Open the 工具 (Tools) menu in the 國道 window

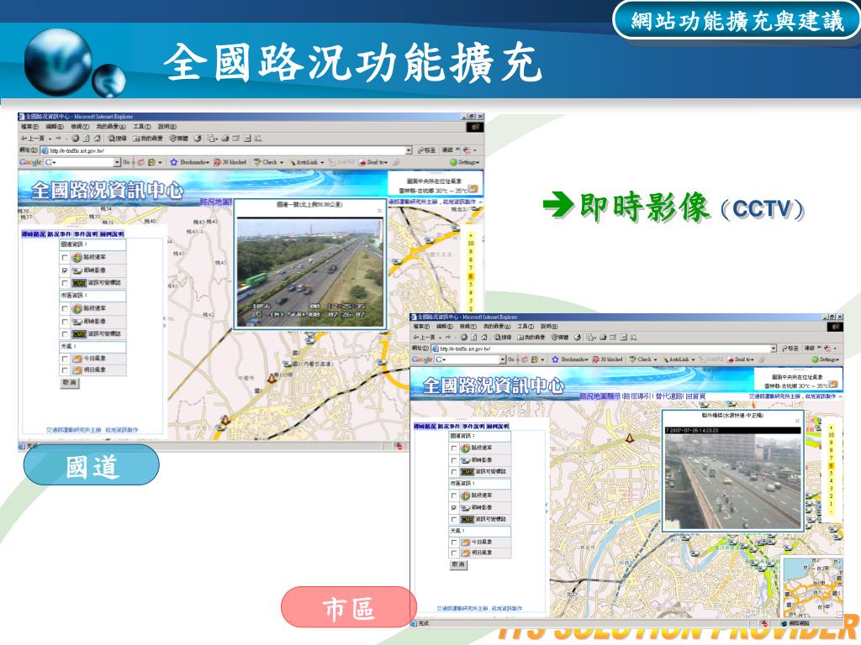(141, 127)
